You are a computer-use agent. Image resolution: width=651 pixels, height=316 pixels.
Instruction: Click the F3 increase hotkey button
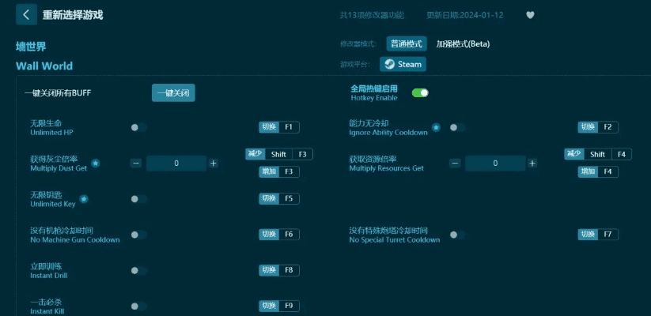(279, 171)
